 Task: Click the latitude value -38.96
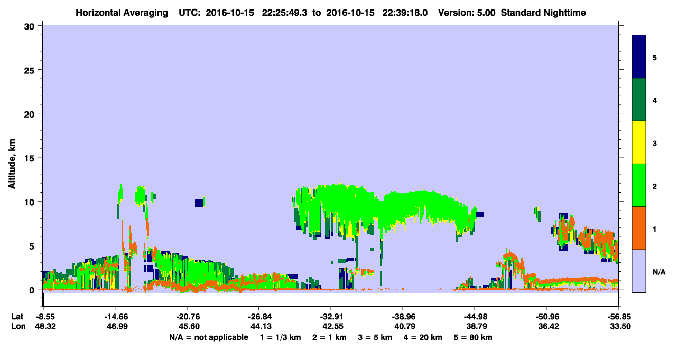click(x=402, y=317)
